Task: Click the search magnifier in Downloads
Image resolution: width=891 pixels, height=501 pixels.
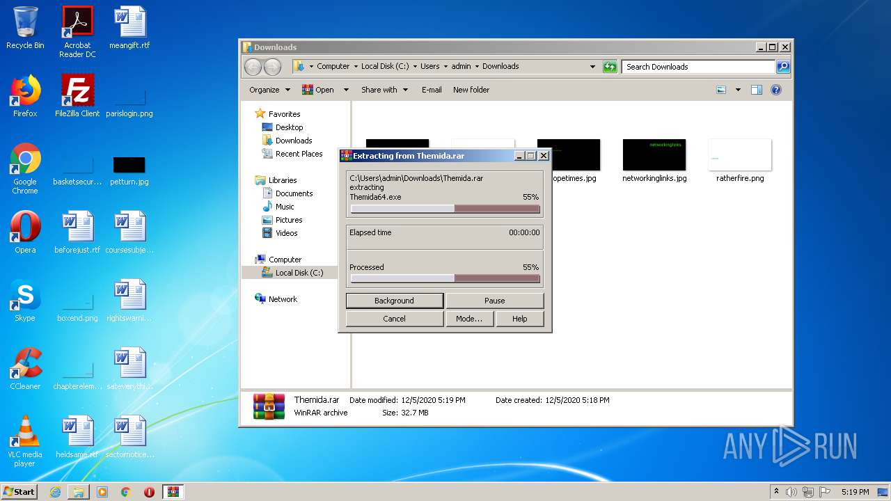Action: point(783,67)
